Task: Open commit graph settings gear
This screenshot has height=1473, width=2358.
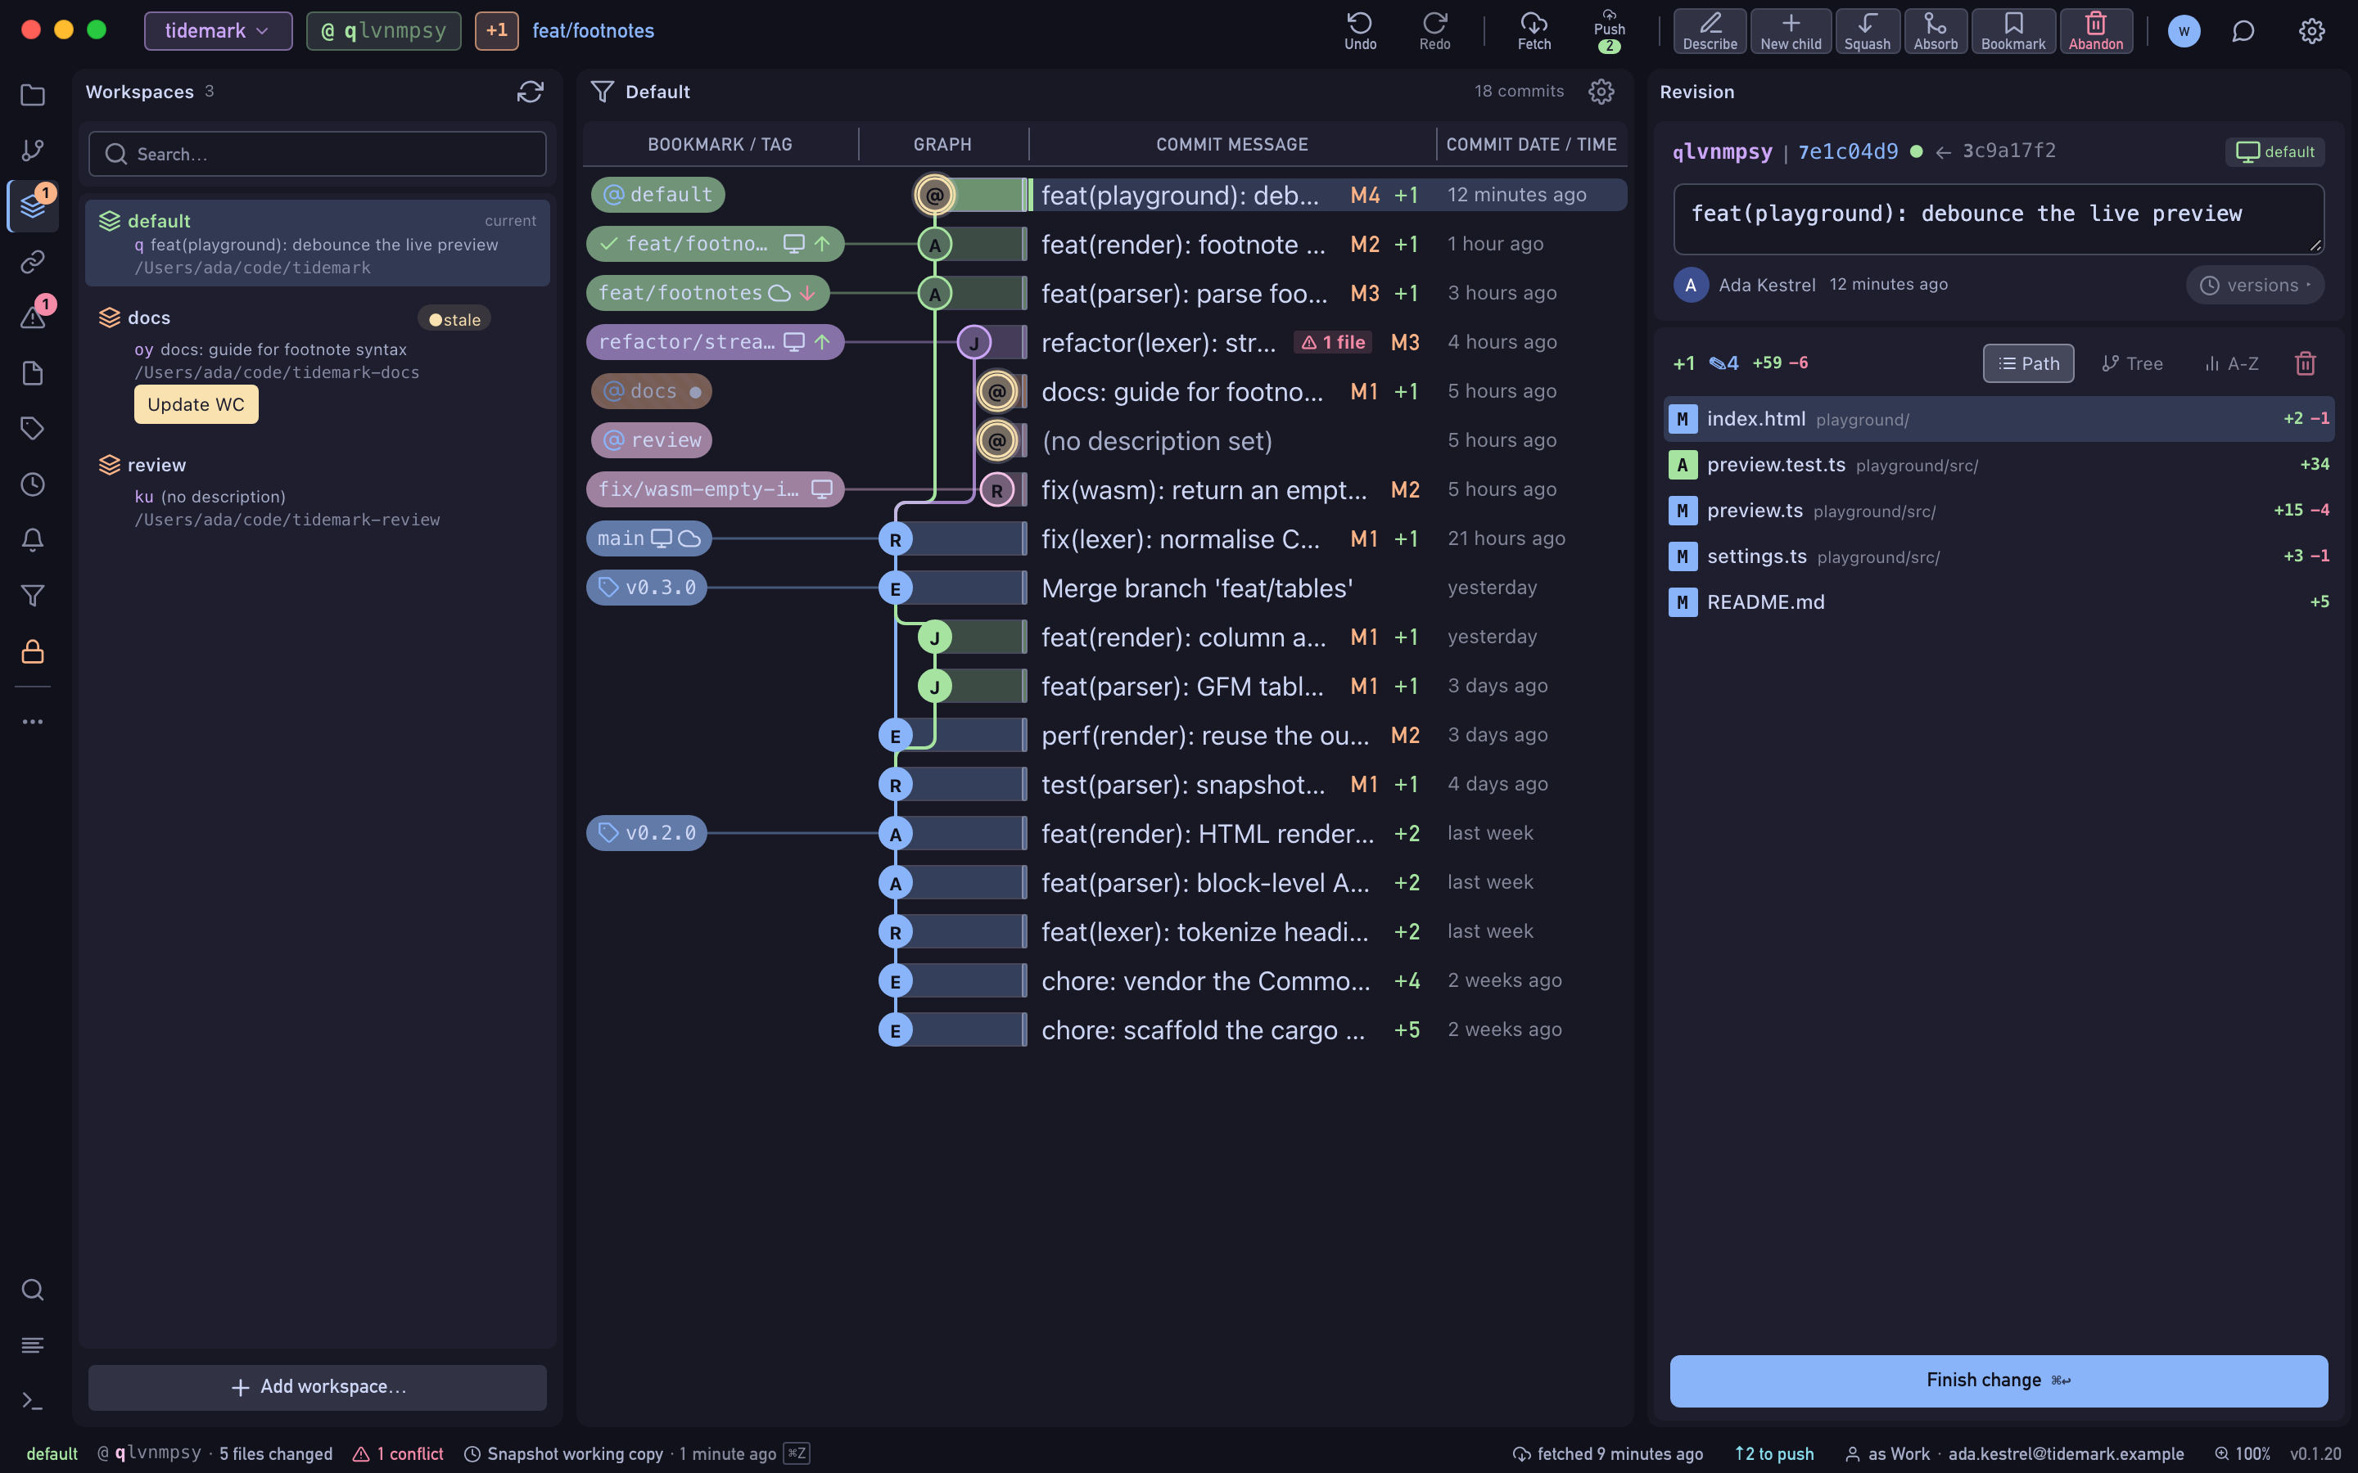Action: (1601, 92)
